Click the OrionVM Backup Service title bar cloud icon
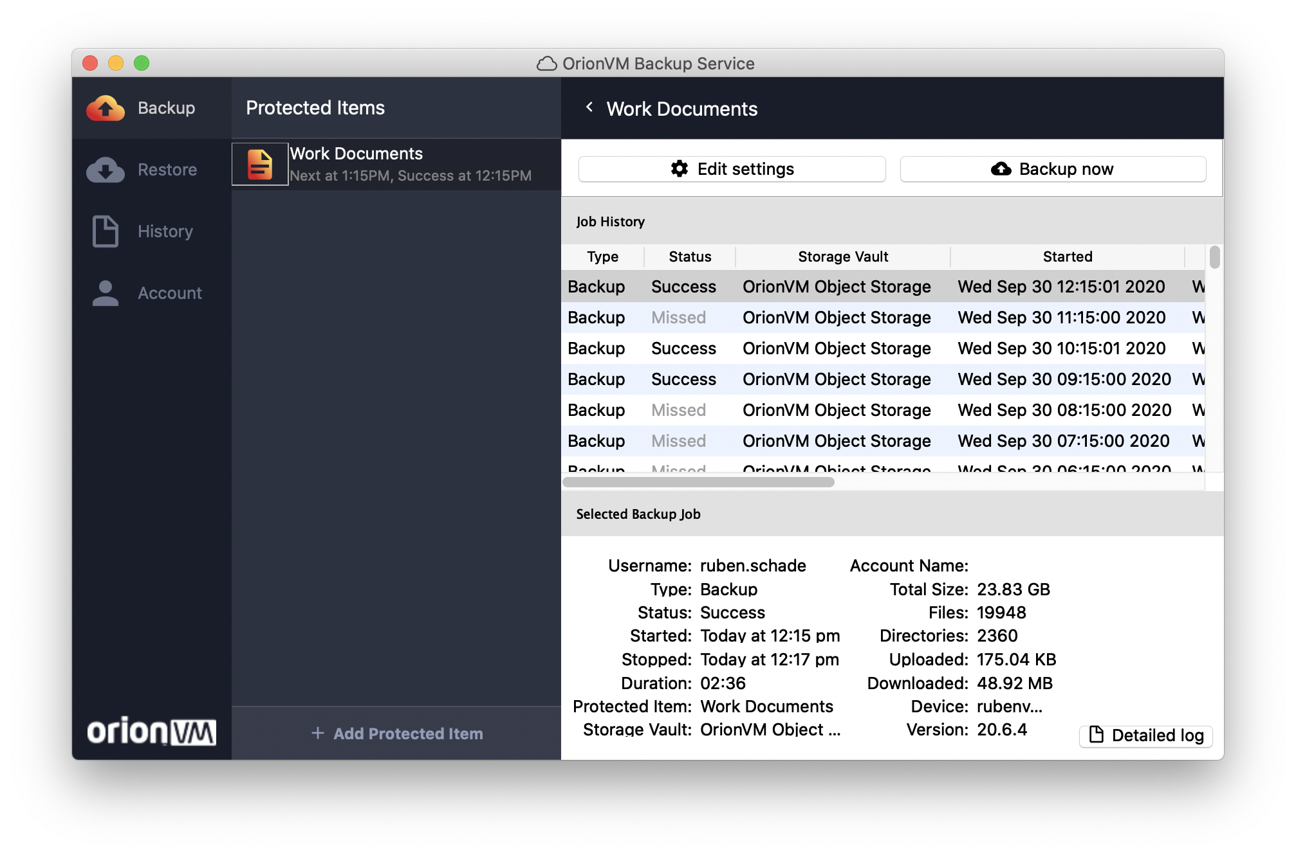 pos(546,63)
